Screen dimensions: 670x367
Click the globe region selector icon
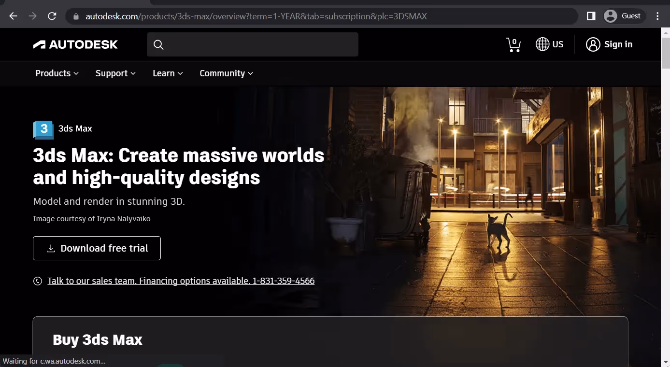541,44
